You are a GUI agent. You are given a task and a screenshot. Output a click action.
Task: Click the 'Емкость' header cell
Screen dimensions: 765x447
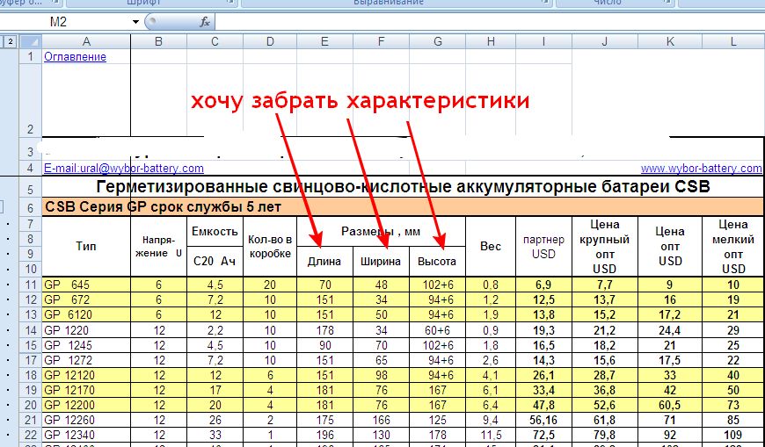pyautogui.click(x=215, y=232)
